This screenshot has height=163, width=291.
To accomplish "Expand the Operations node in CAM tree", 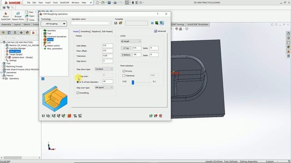I will [3, 78].
